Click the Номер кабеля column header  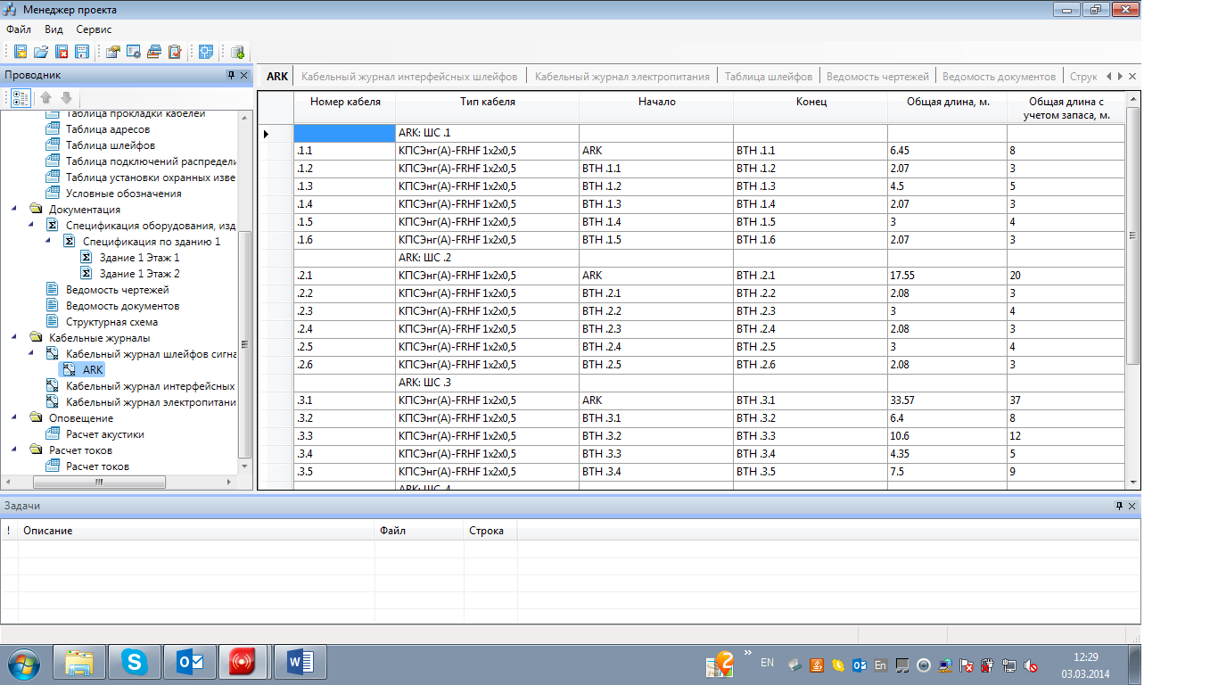pos(345,108)
